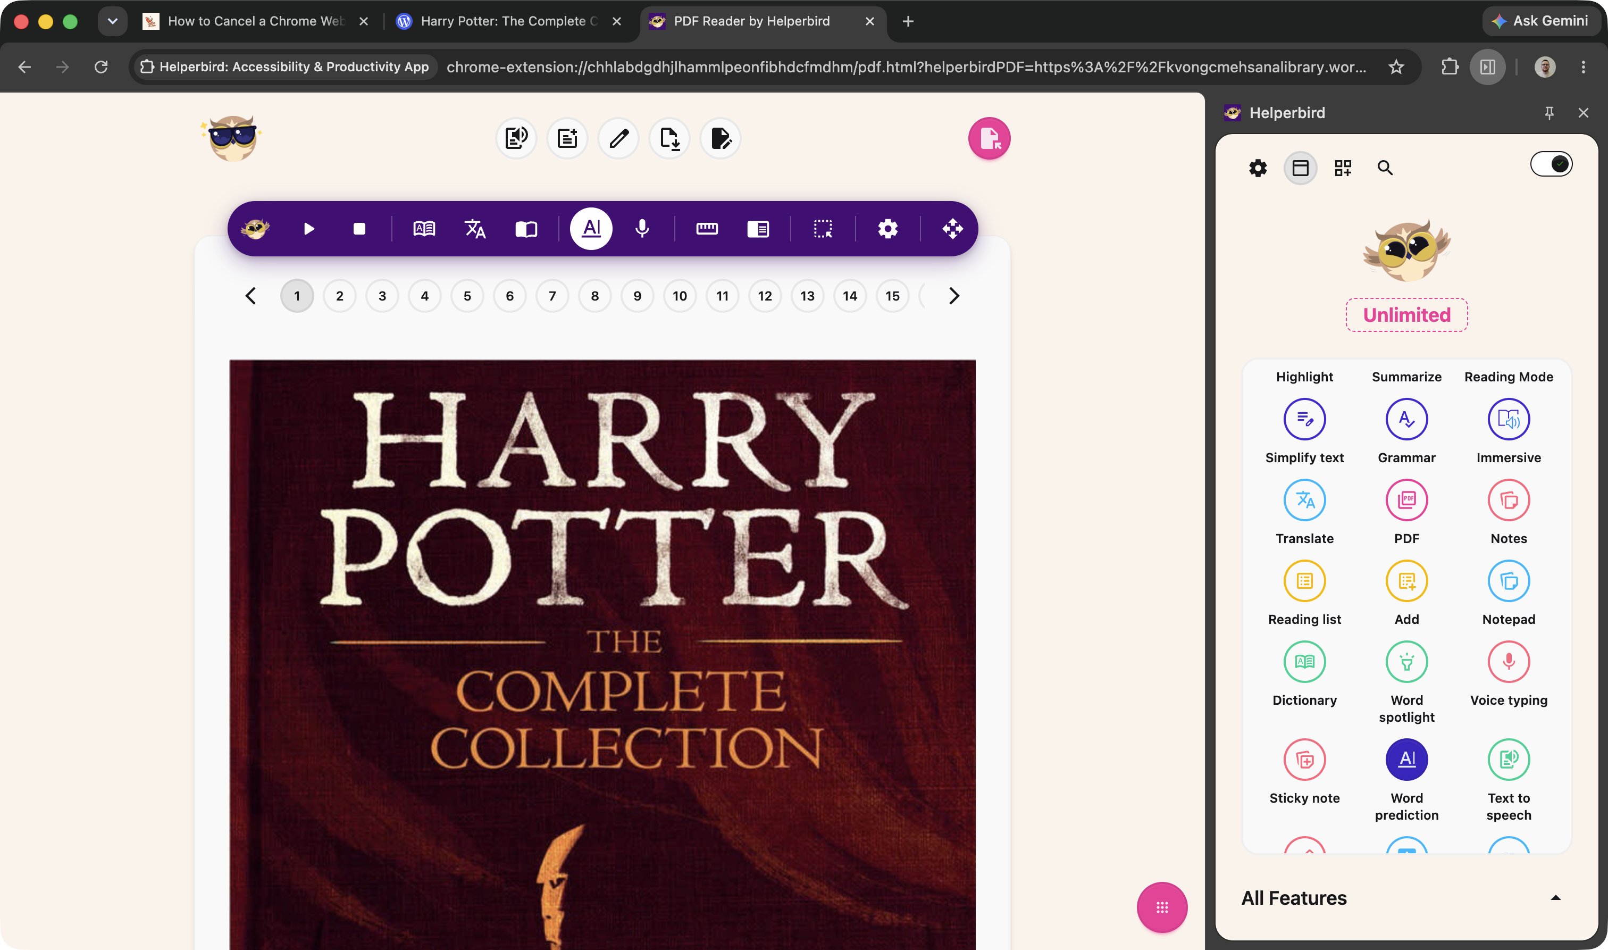Screen dimensions: 1608x950
Task: Go to page 2 of the PDF
Action: point(340,296)
